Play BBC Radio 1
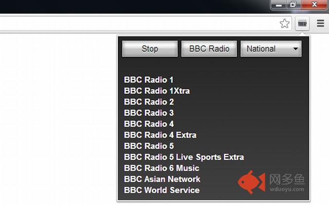Image resolution: width=329 pixels, height=205 pixels. [x=149, y=80]
